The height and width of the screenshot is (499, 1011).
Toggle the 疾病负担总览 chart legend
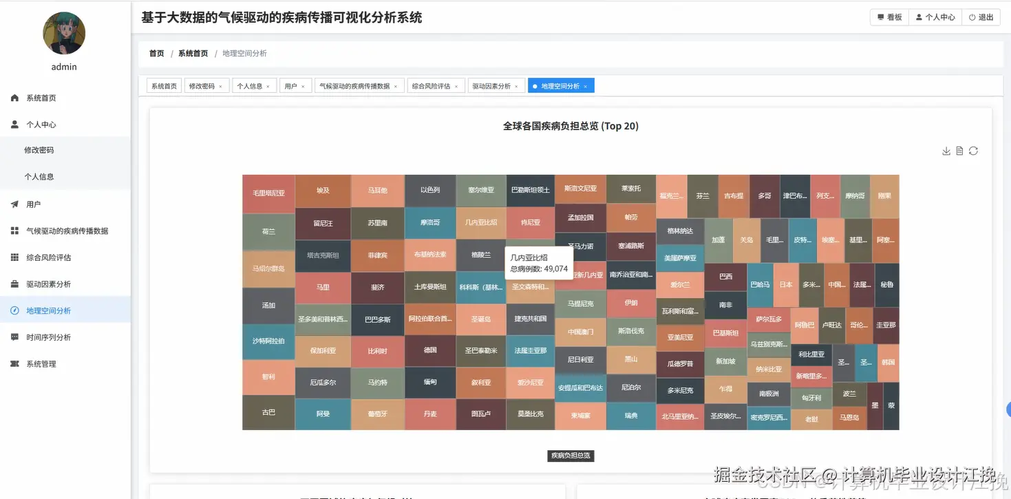click(571, 456)
